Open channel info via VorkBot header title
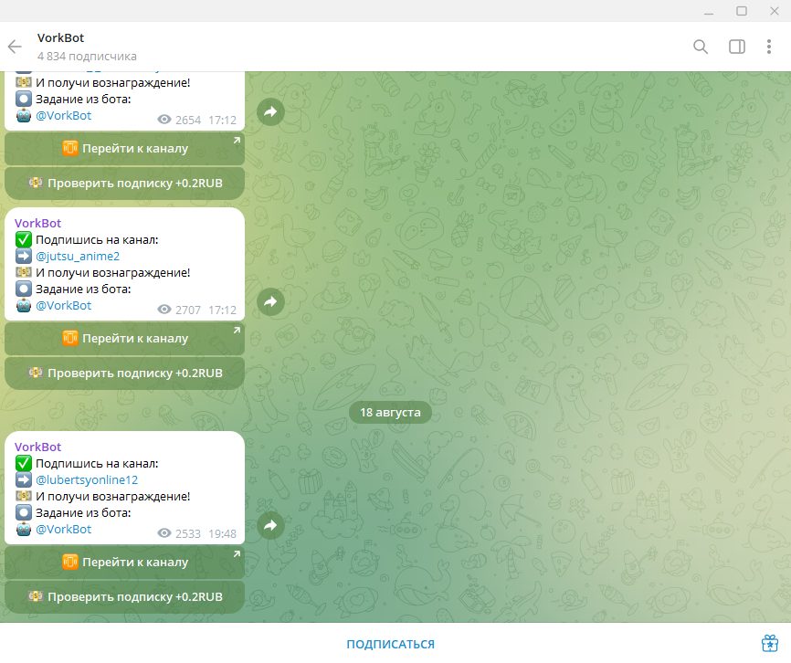Viewport: 791px width, 663px height. (x=60, y=37)
